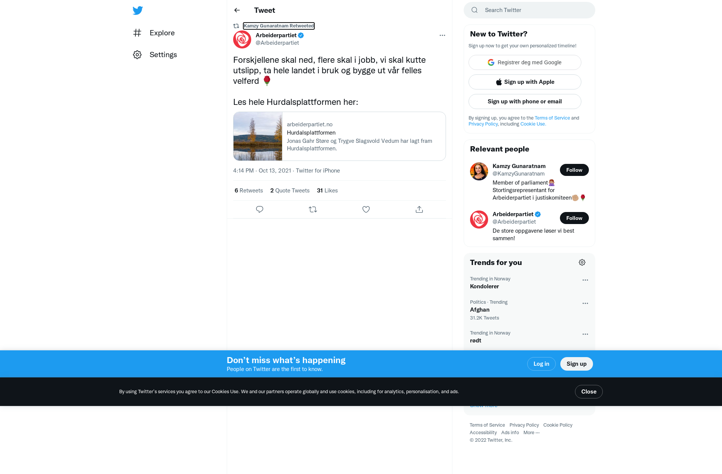Open the Hurdalsplattformen link card image

click(258, 136)
